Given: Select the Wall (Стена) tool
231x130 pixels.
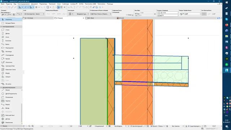Looking at the screenshot, I should pyautogui.click(x=11, y=30).
